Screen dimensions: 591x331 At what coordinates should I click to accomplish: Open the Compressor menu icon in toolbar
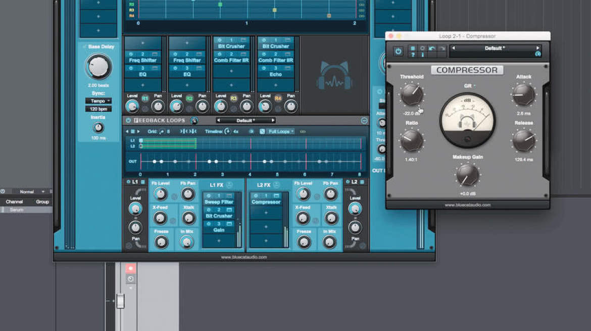click(413, 48)
